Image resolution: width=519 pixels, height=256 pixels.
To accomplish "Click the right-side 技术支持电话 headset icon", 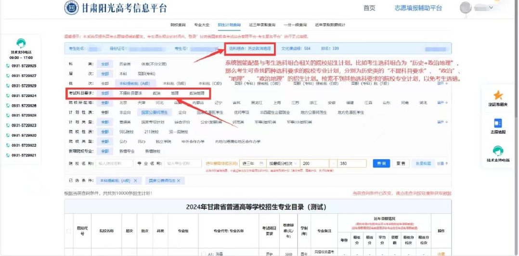I will coord(498,150).
